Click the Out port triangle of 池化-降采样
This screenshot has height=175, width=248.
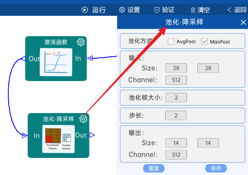(x=92, y=135)
